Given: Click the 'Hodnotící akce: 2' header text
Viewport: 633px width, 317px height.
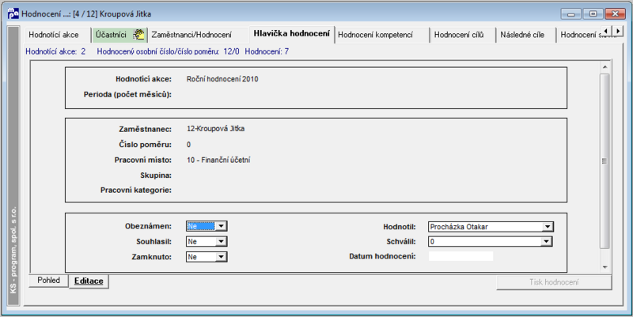Looking at the screenshot, I should pos(55,51).
